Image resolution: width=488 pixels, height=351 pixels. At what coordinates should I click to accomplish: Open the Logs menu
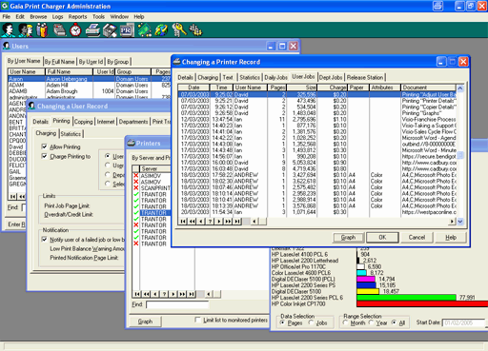point(57,17)
